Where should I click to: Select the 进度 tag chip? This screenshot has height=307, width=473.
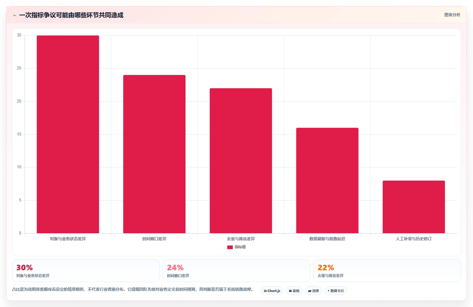pyautogui.click(x=313, y=291)
